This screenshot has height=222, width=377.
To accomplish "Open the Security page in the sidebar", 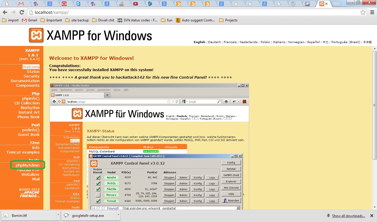I will tap(32, 76).
